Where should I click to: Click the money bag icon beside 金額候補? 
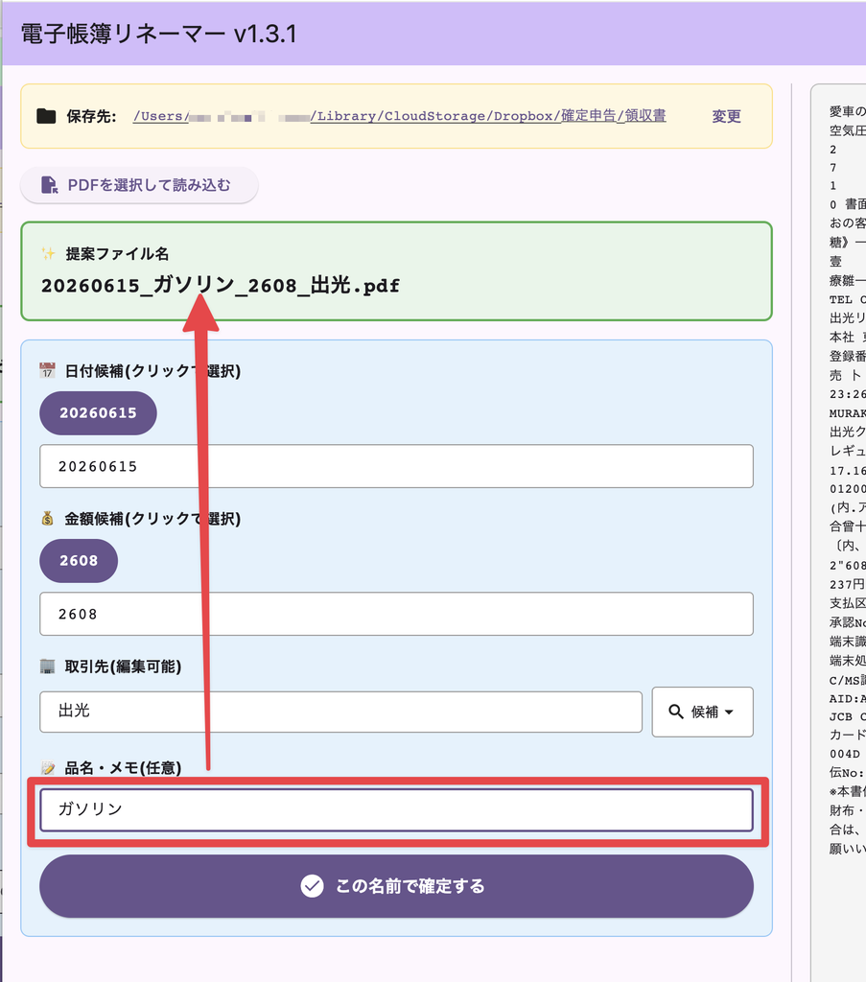(48, 519)
